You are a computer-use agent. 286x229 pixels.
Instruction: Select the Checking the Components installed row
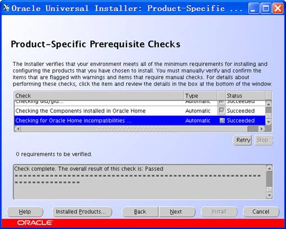click(140, 111)
